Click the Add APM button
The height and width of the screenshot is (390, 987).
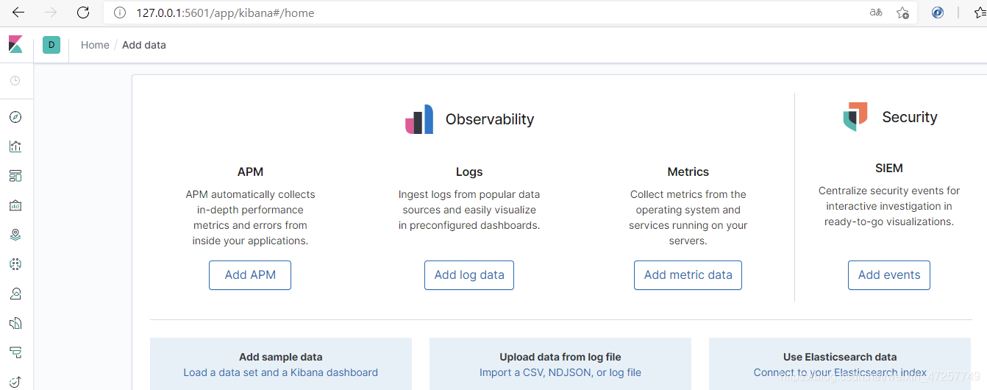(250, 275)
